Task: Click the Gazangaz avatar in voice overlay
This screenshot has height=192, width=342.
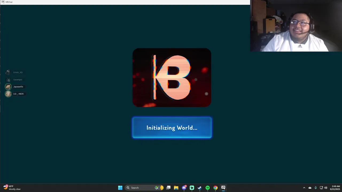Action: 8,79
